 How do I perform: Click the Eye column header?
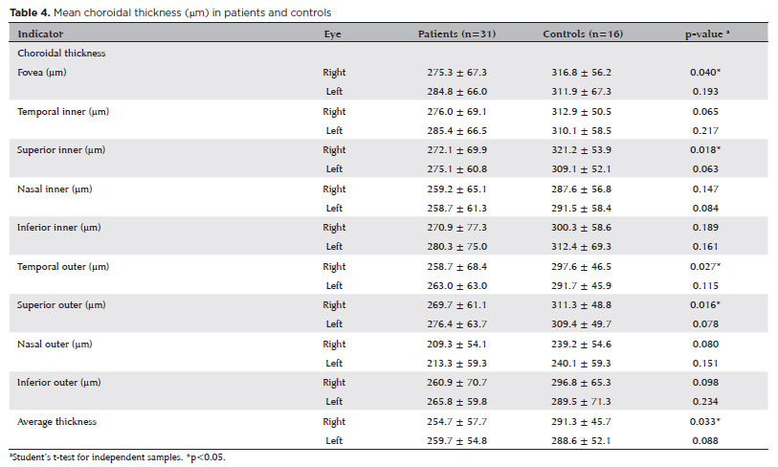(x=333, y=33)
